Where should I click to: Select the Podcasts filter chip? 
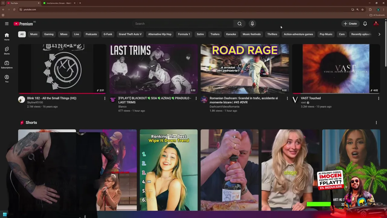click(91, 34)
